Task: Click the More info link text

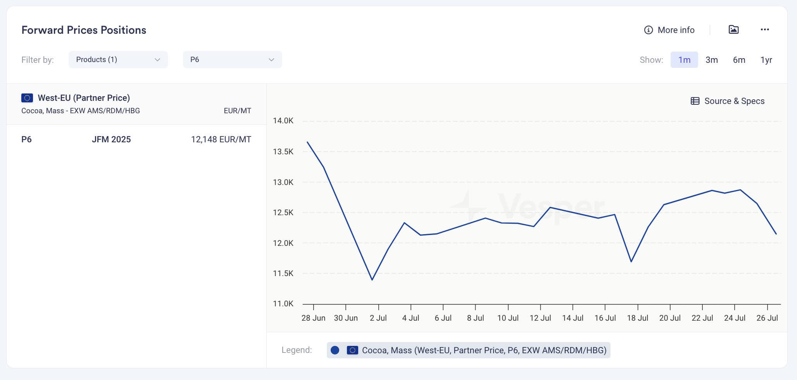Action: (x=676, y=30)
